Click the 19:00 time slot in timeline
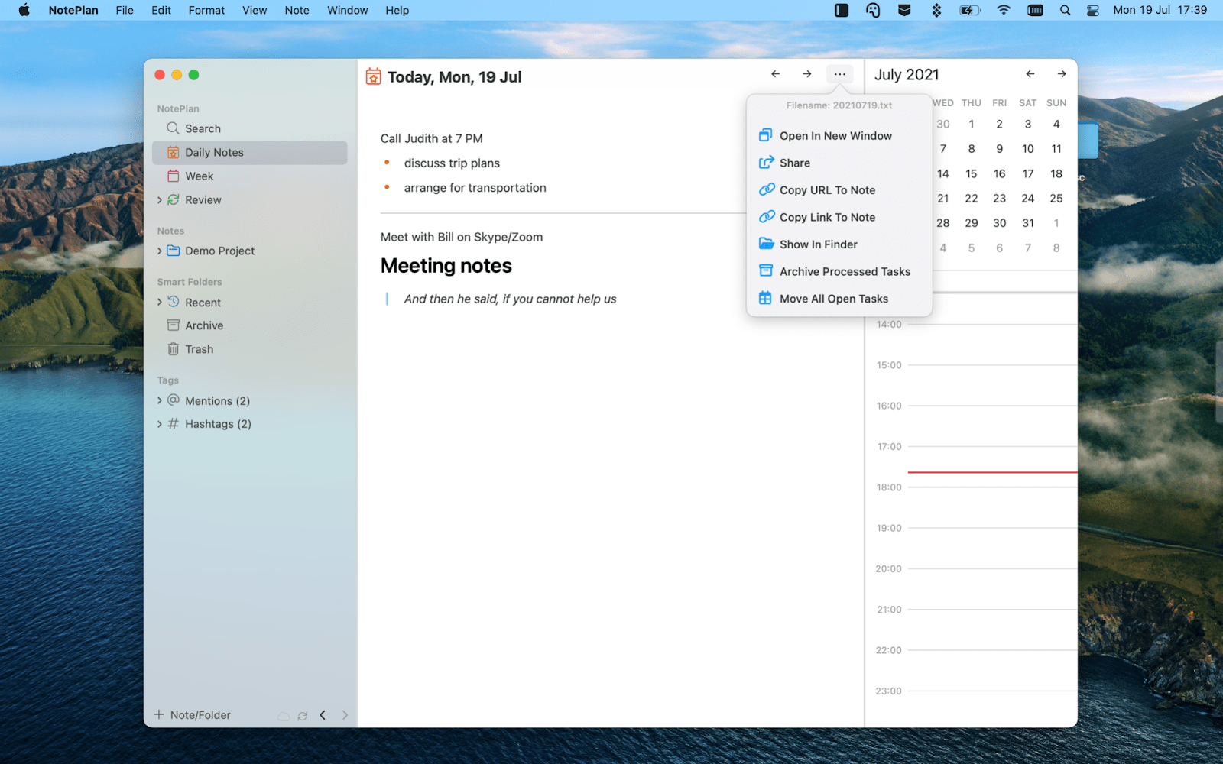 pyautogui.click(x=992, y=548)
